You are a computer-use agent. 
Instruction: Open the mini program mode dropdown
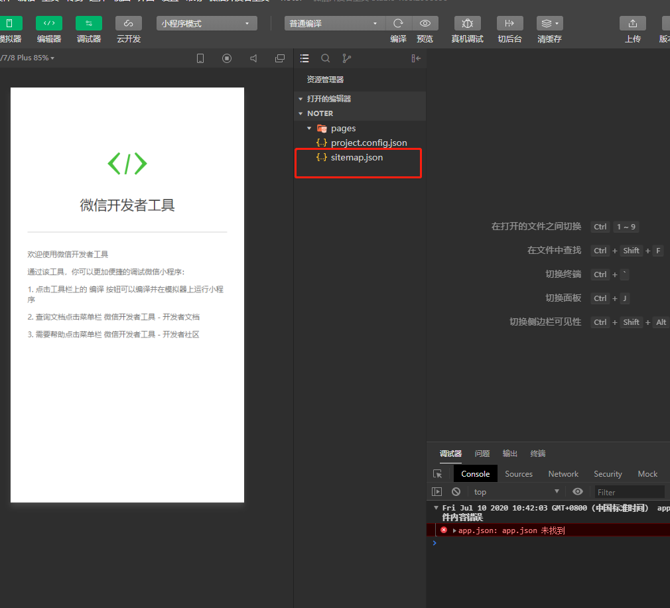point(207,23)
